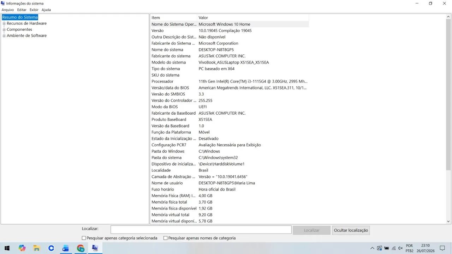Open the Ajuda menu

pos(46,10)
